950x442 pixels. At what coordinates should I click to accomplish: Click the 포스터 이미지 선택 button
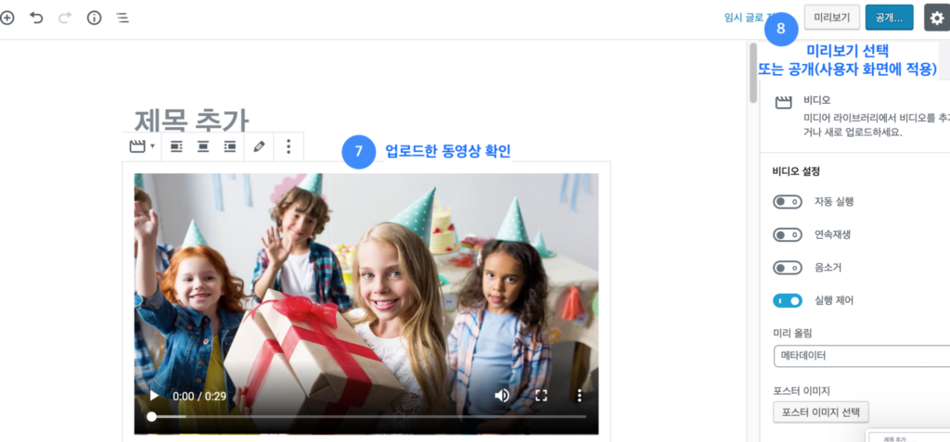[820, 411]
